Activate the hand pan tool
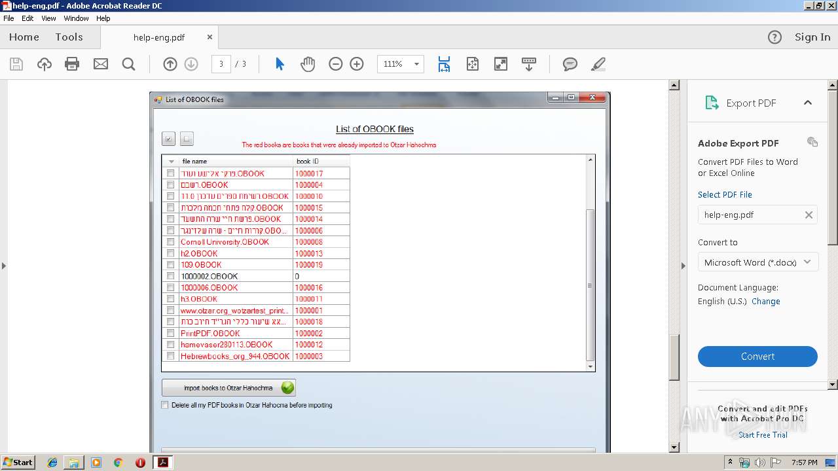838x471 pixels. click(308, 64)
